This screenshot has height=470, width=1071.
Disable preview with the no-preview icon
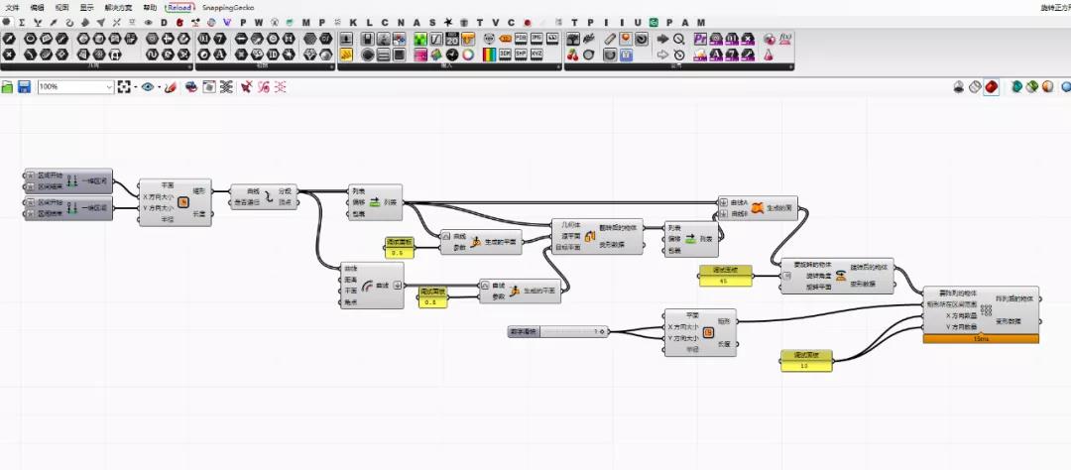pos(959,86)
